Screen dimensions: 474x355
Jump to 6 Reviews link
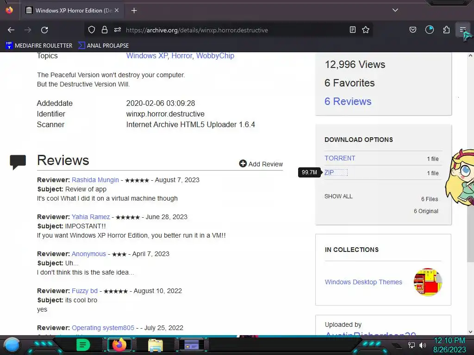coord(348,101)
